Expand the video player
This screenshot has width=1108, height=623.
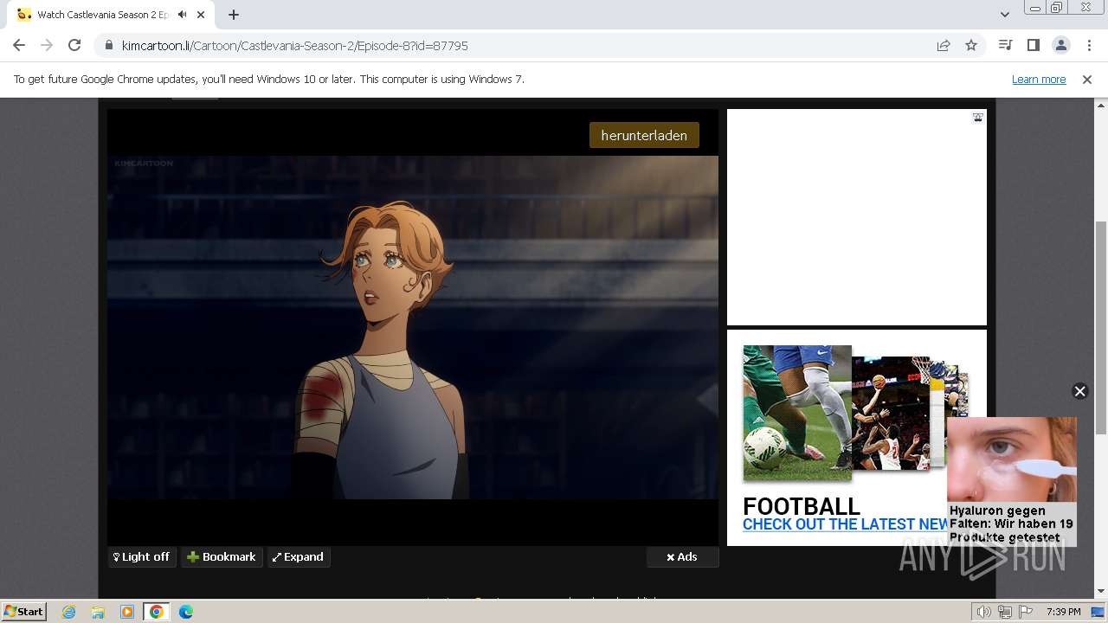tap(298, 557)
